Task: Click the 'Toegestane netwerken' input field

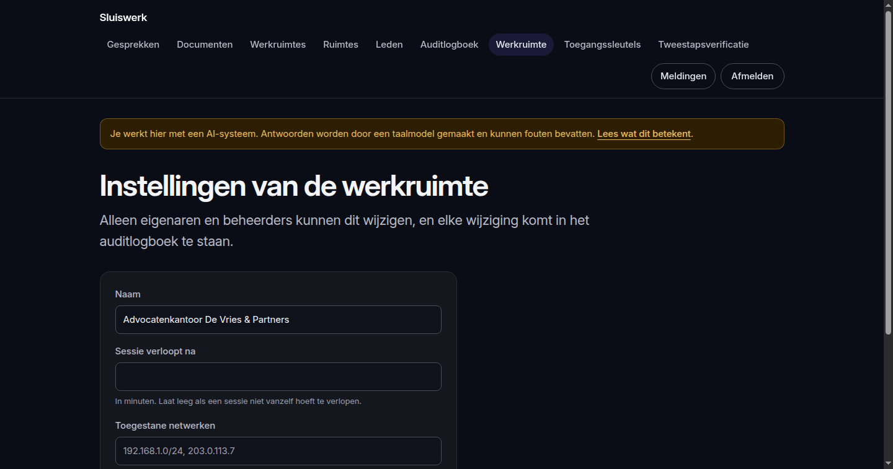Action: (x=278, y=451)
